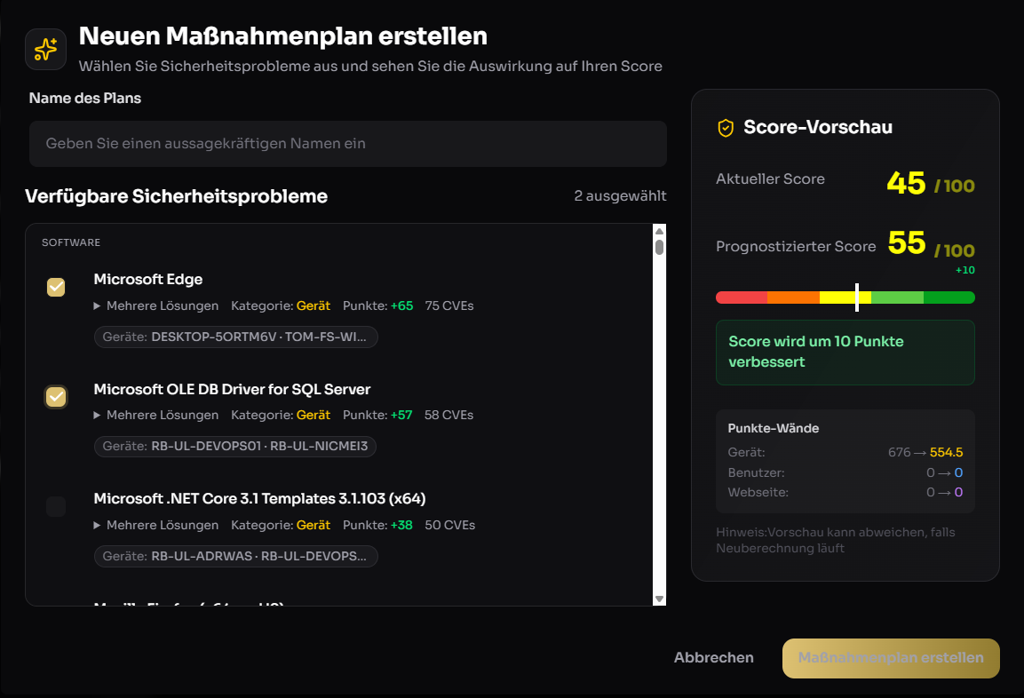This screenshot has height=698, width=1024.
Task: Click the Punkte +65 value
Action: click(x=401, y=305)
